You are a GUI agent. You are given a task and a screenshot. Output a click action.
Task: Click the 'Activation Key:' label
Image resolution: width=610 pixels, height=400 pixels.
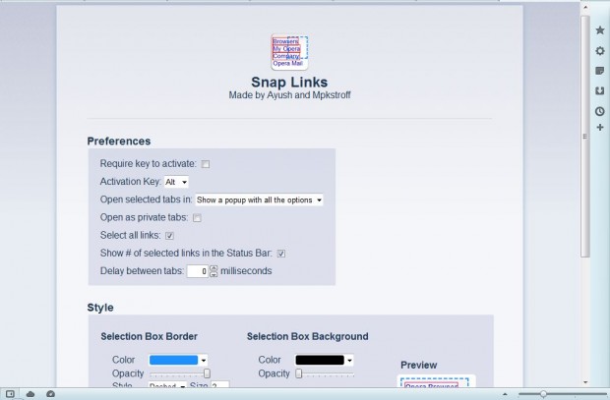[x=130, y=182]
